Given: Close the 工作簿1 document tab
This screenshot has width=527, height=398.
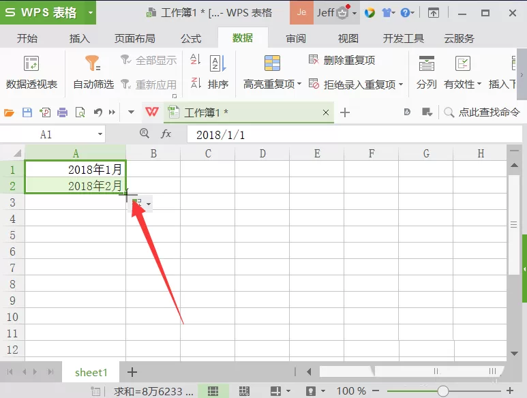Looking at the screenshot, I should [x=326, y=112].
